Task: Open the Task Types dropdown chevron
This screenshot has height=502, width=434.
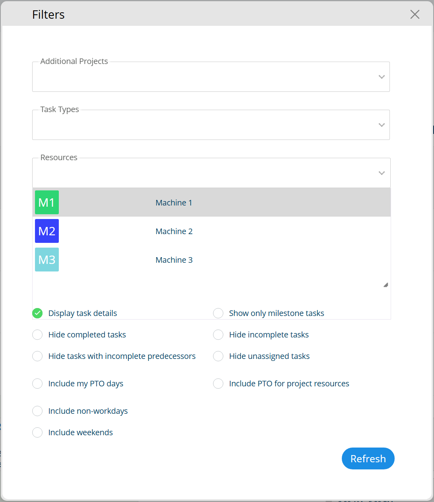Action: tap(382, 125)
